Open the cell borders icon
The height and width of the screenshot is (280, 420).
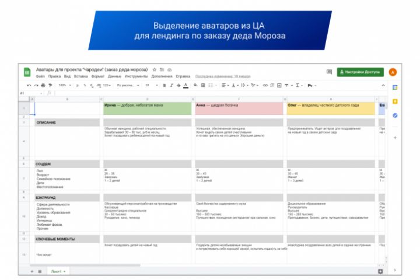203,86
